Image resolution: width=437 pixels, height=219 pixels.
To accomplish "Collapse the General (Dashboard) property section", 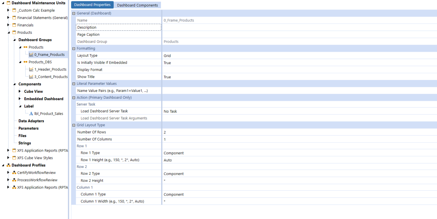I will tap(73, 13).
